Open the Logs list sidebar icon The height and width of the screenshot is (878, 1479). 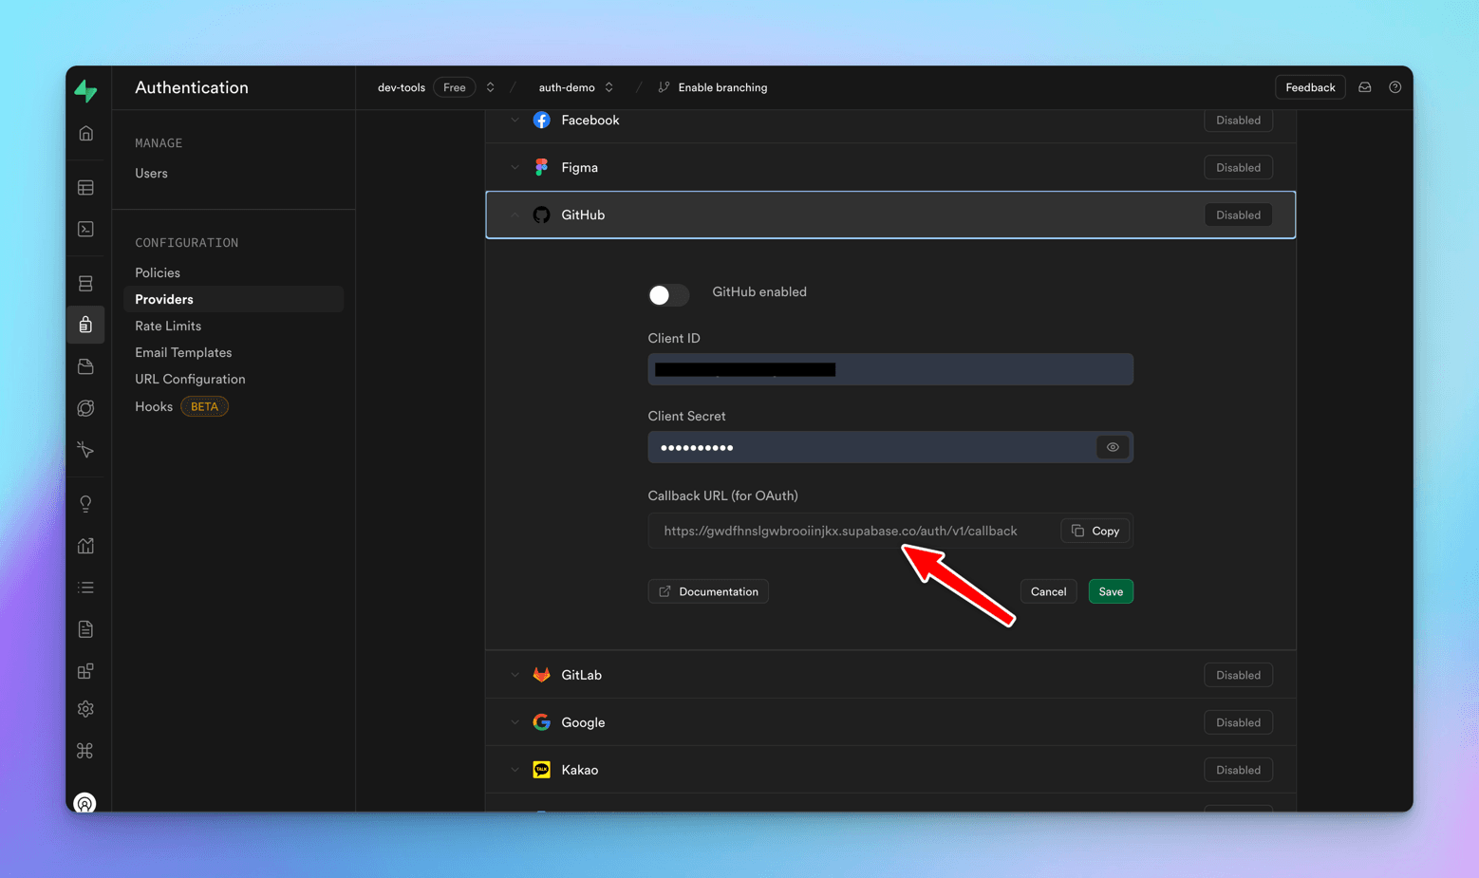[x=85, y=588]
